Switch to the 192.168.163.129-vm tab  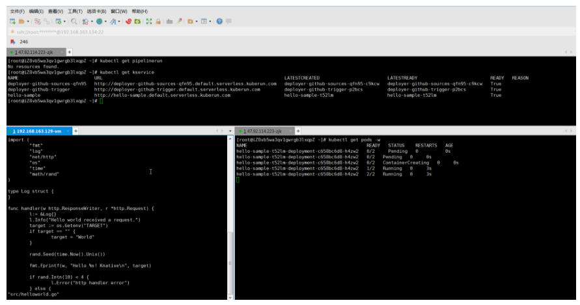point(38,131)
